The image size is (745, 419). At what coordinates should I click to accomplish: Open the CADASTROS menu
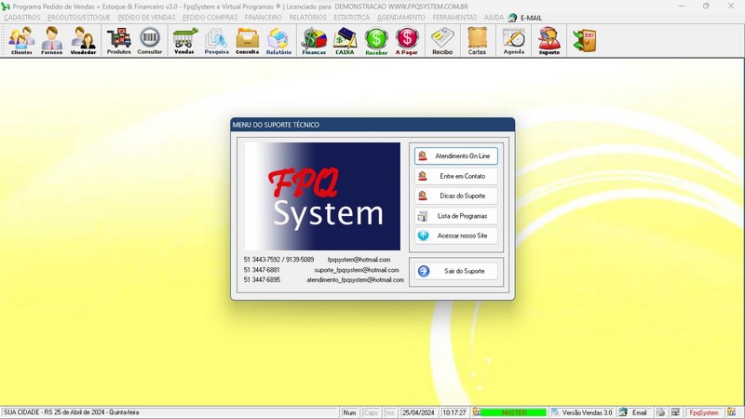tap(22, 18)
